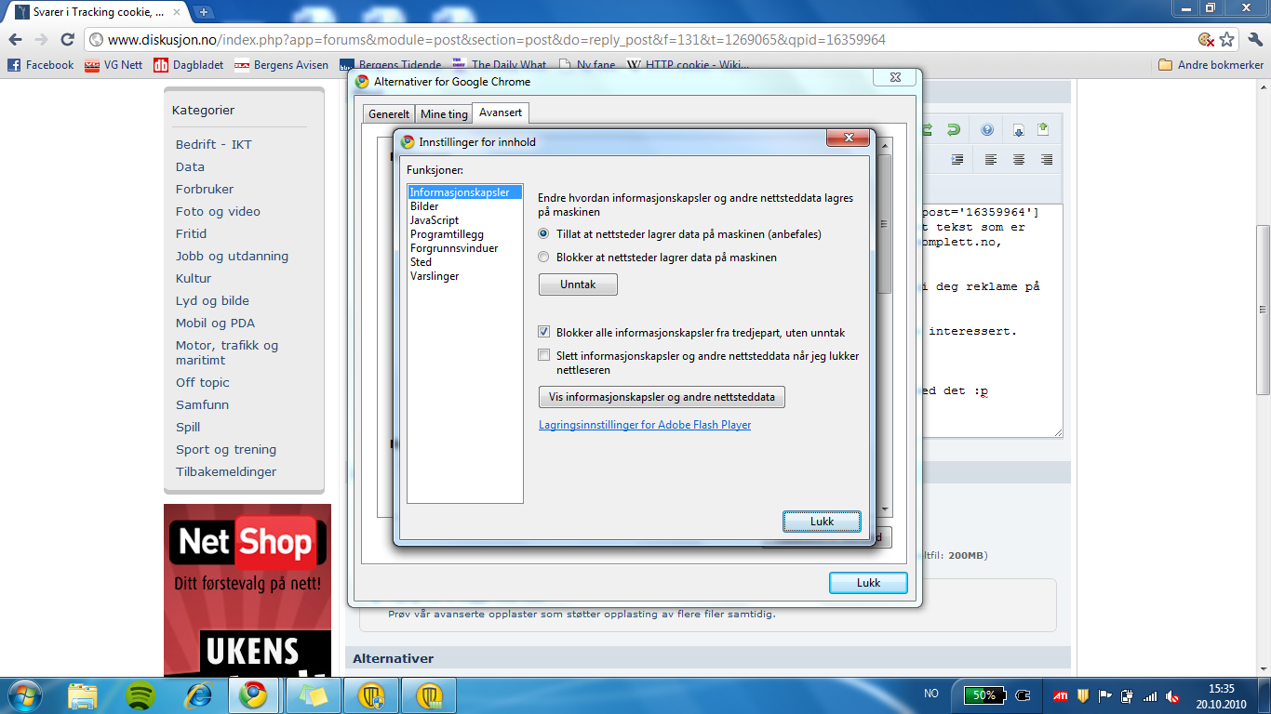
Task: Click the battery 50% indicator
Action: (x=984, y=695)
